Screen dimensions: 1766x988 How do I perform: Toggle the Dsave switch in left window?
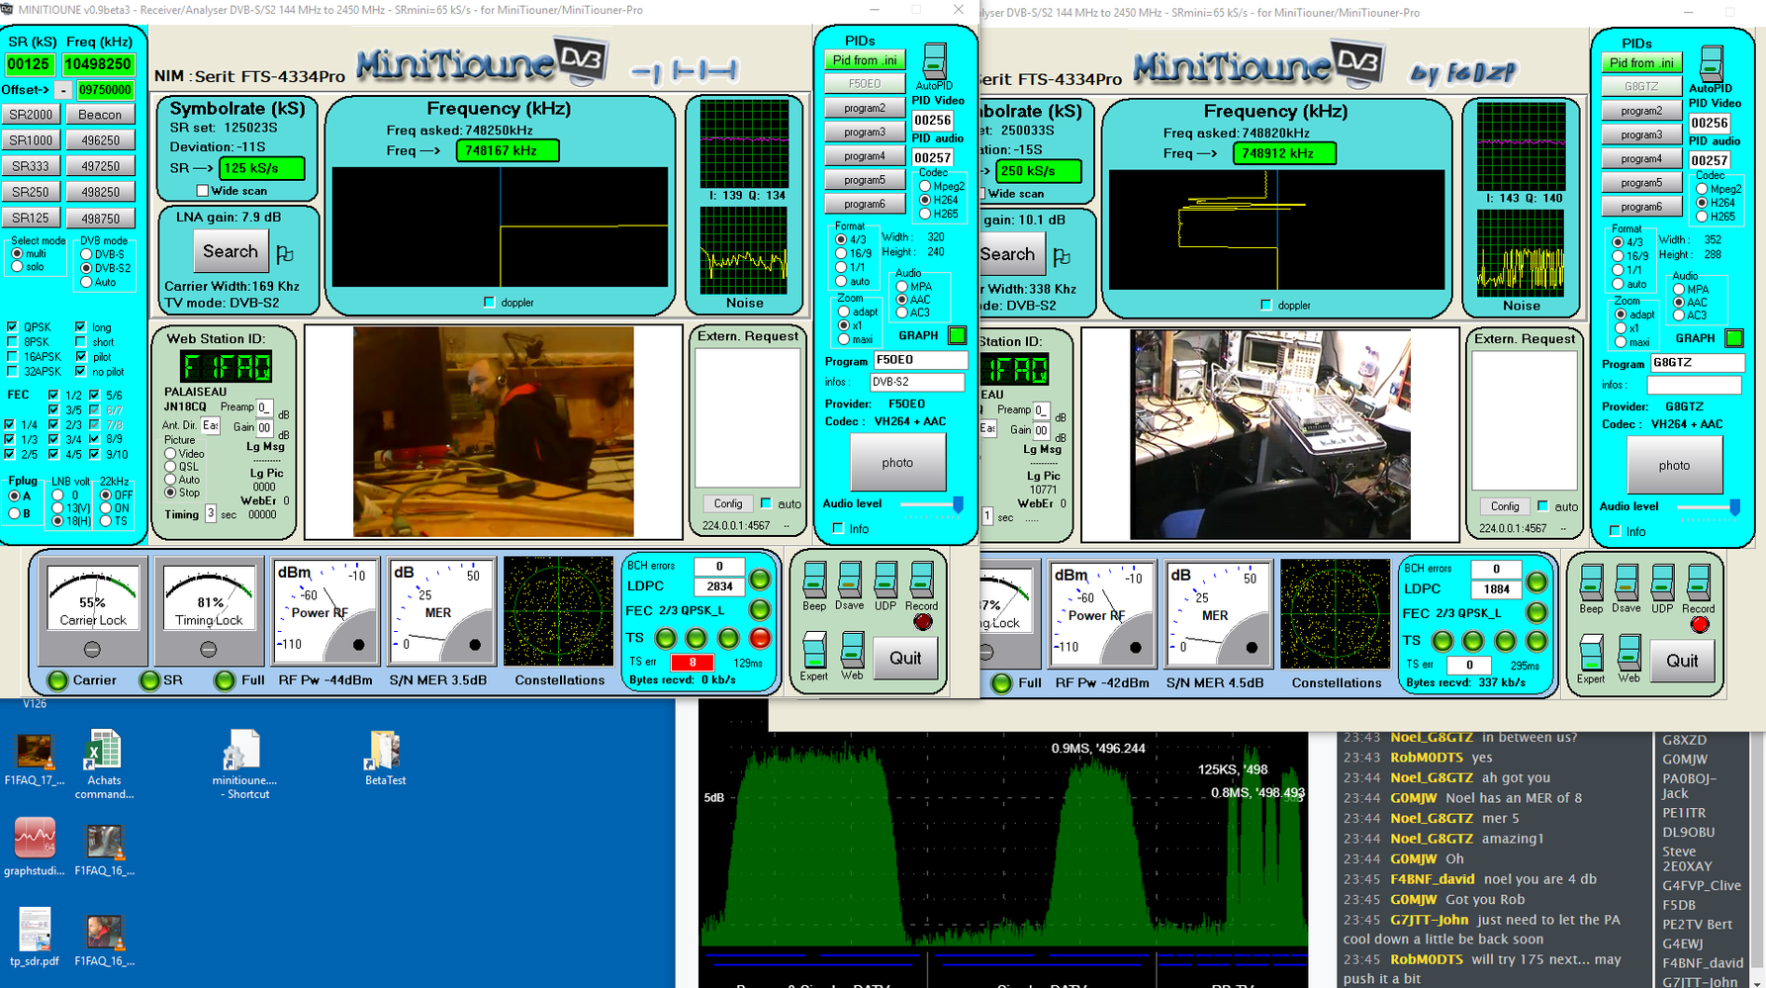pos(849,580)
